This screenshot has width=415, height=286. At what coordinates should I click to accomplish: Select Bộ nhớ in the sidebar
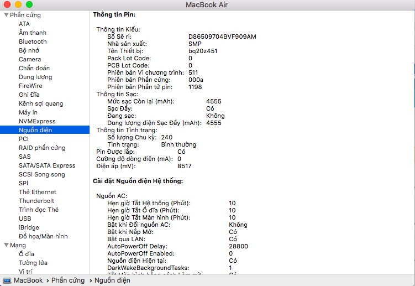pyautogui.click(x=29, y=50)
